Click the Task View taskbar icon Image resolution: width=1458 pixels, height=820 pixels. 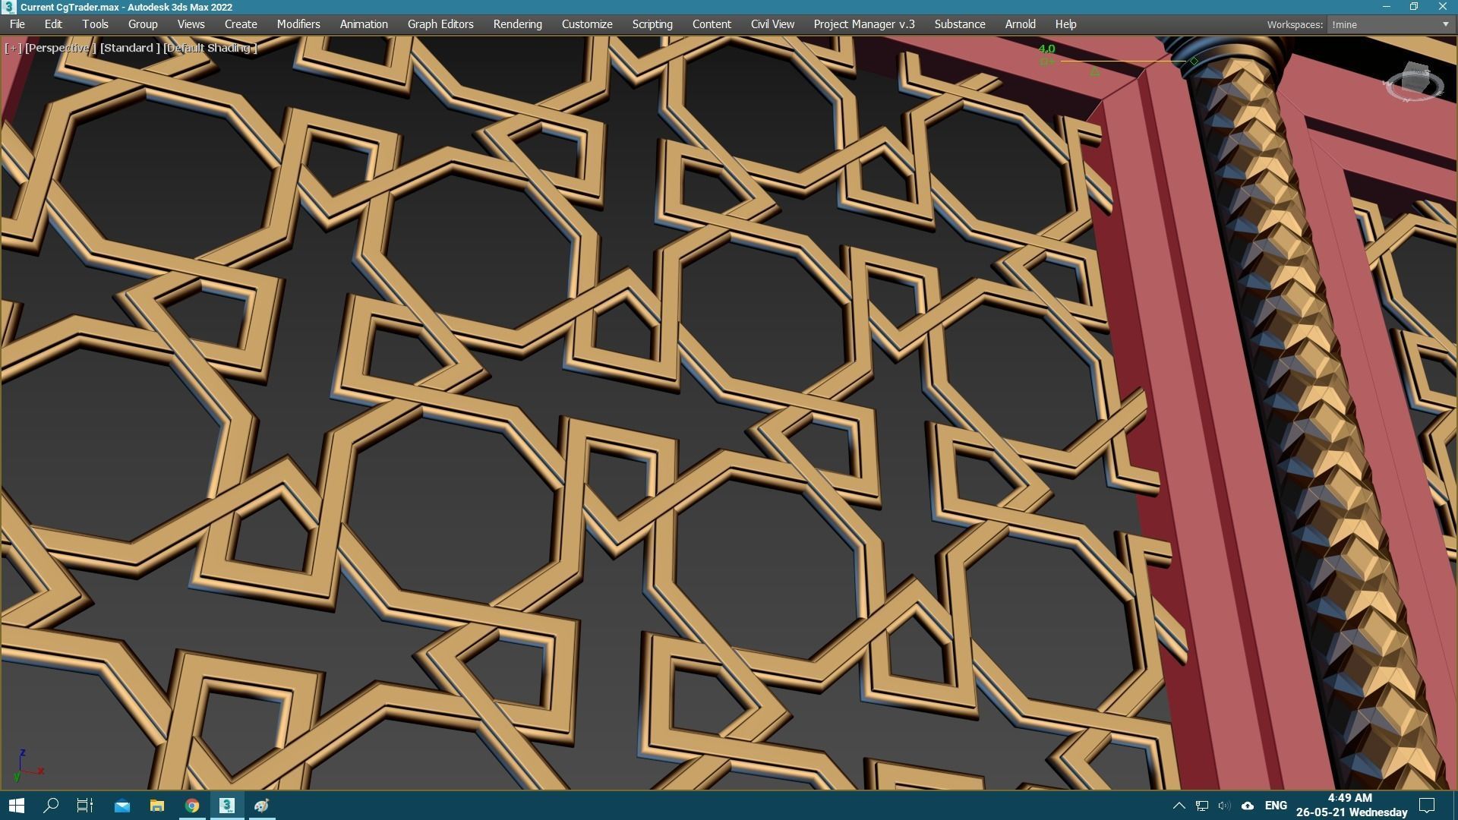(x=85, y=806)
